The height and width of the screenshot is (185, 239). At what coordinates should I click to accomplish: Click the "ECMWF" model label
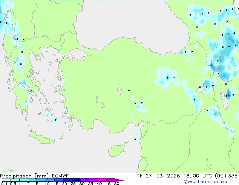tap(61, 176)
